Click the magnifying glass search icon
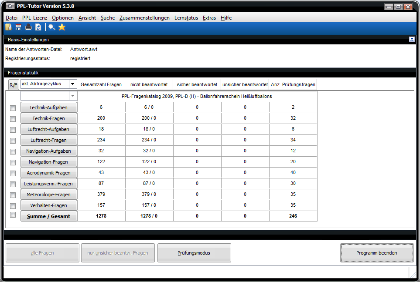 [52, 27]
